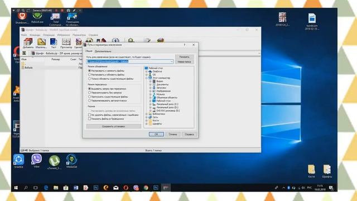The width and height of the screenshot is (357, 201).
Task: Switch to the Дополнительно tab
Action: [103, 51]
